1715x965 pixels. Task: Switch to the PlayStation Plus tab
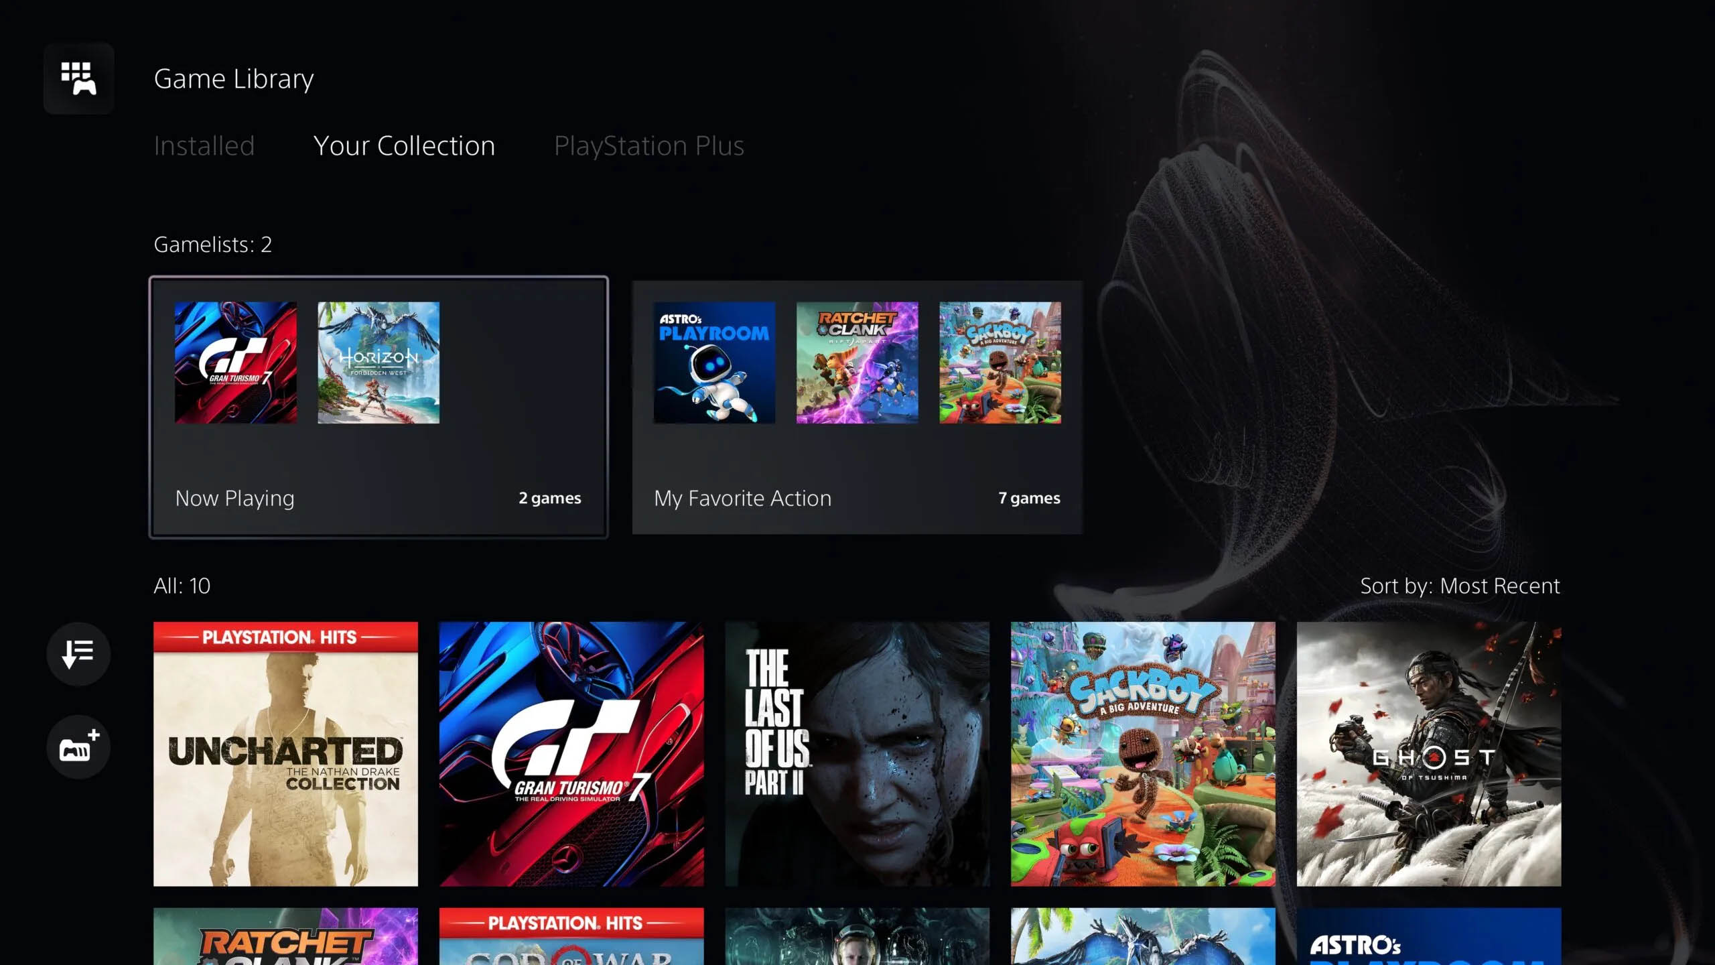649,145
